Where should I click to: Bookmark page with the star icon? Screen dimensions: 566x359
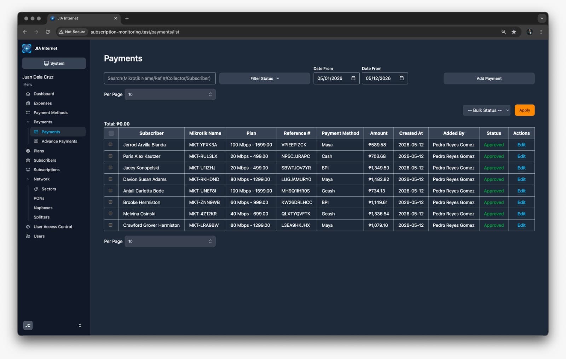tap(514, 32)
